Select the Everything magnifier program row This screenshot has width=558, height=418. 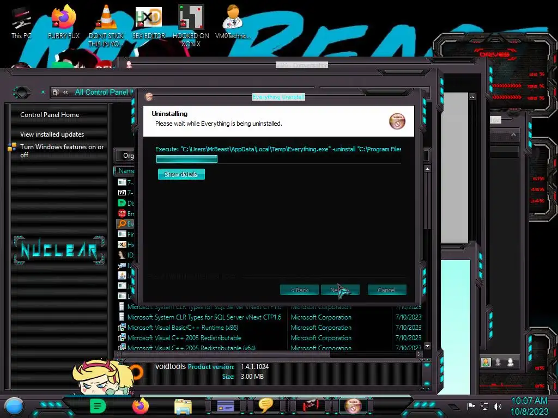pyautogui.click(x=126, y=224)
